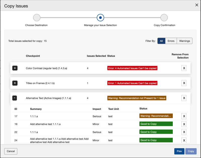Filter issues by Errors
Image resolution: width=201 pixels, height=158 pixels.
coord(171,41)
